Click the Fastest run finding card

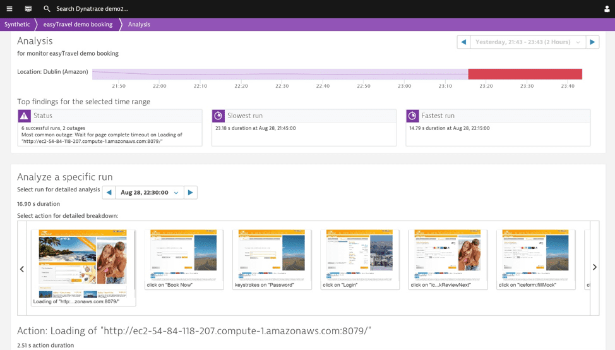[x=498, y=128]
